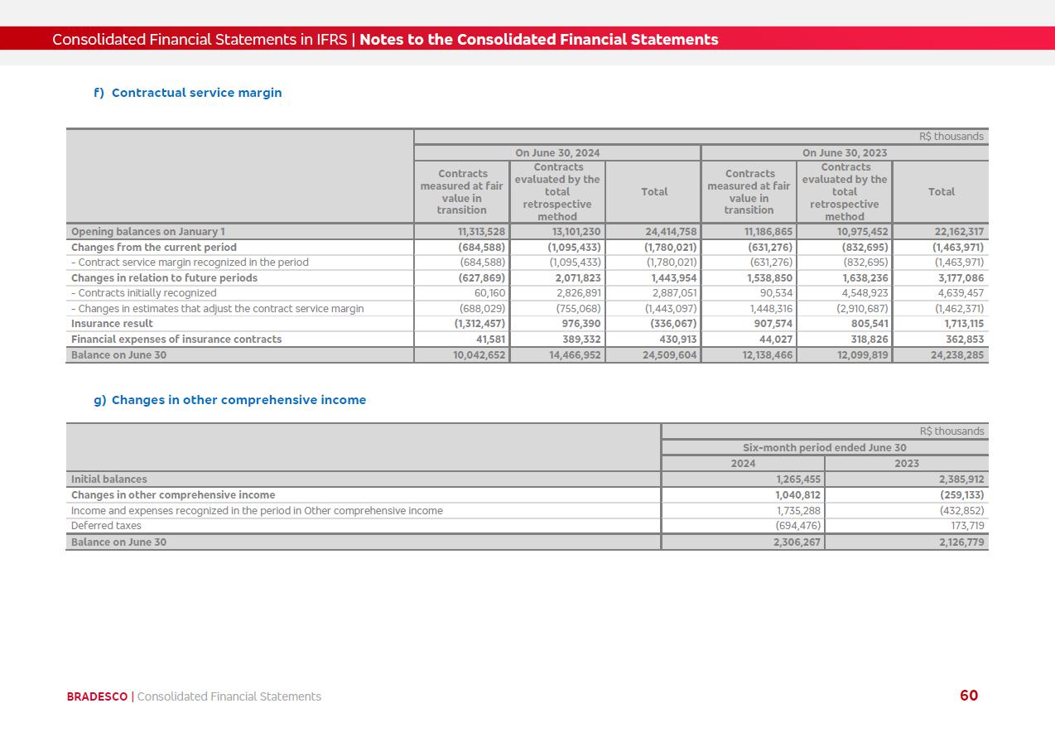Click the 'Six-month period ended June 30' header
This screenshot has height=742, width=1055.
point(824,448)
